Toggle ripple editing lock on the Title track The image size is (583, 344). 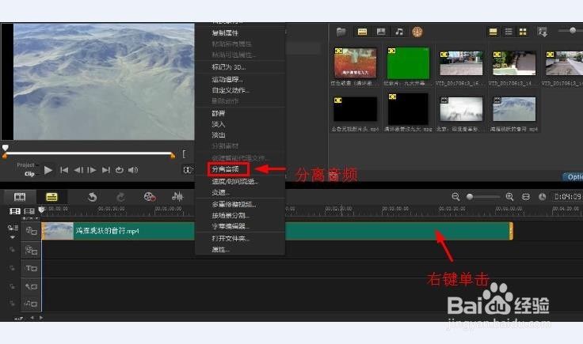[12, 268]
